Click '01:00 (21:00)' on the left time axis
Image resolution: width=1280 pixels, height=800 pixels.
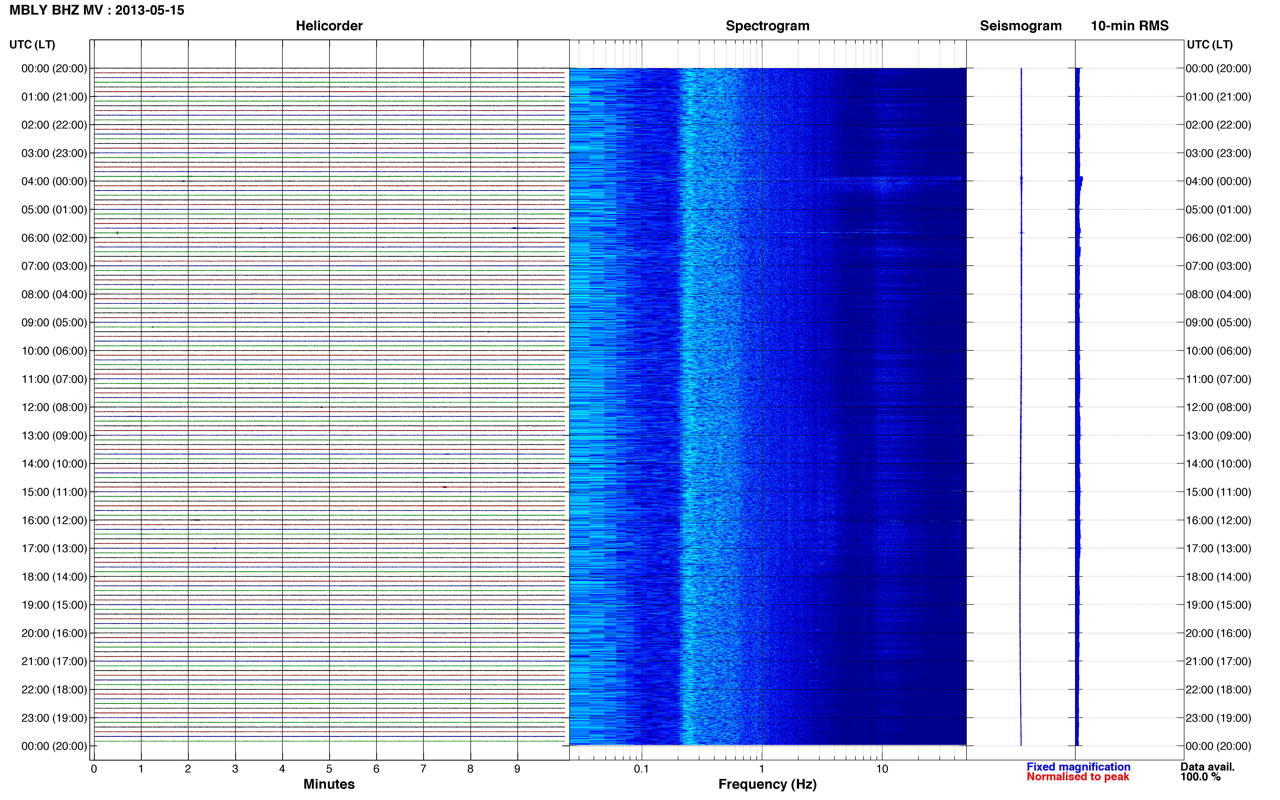54,97
